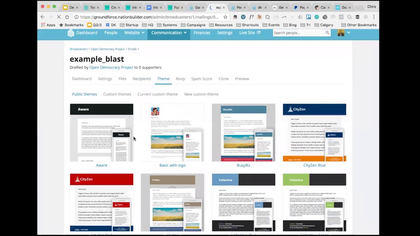The width and height of the screenshot is (420, 236).
Task: Go to Dashboard in top navbar
Action: 87,33
